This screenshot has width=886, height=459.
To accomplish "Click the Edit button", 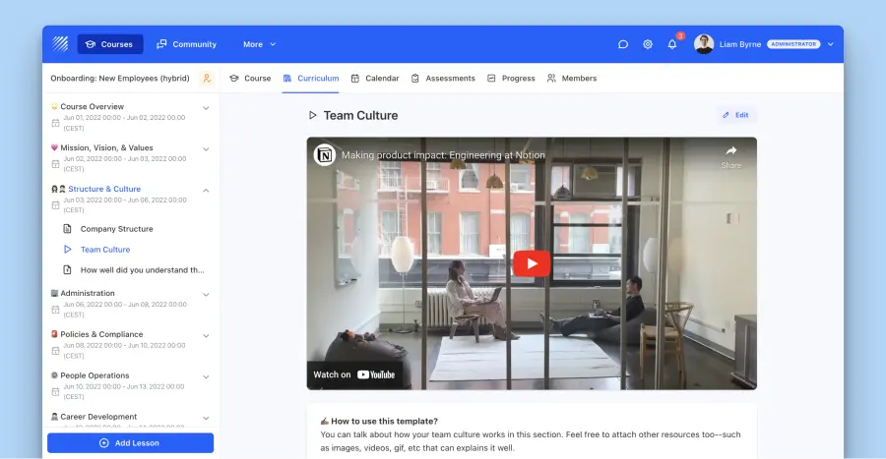I will (x=735, y=115).
